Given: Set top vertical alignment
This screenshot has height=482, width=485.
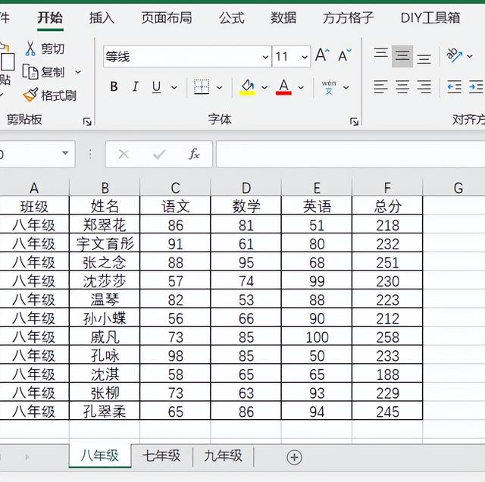Looking at the screenshot, I should (380, 53).
